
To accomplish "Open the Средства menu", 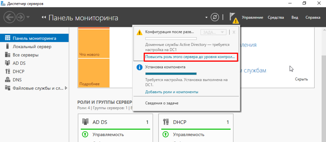I will click(276, 17).
